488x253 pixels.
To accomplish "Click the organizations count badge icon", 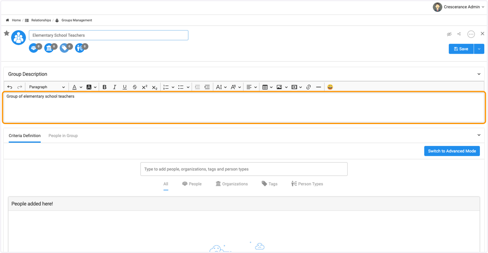I will (49, 48).
